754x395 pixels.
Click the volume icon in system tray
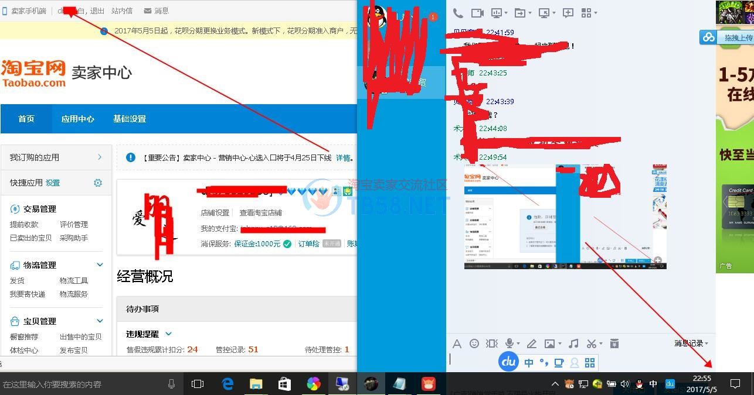coord(625,384)
